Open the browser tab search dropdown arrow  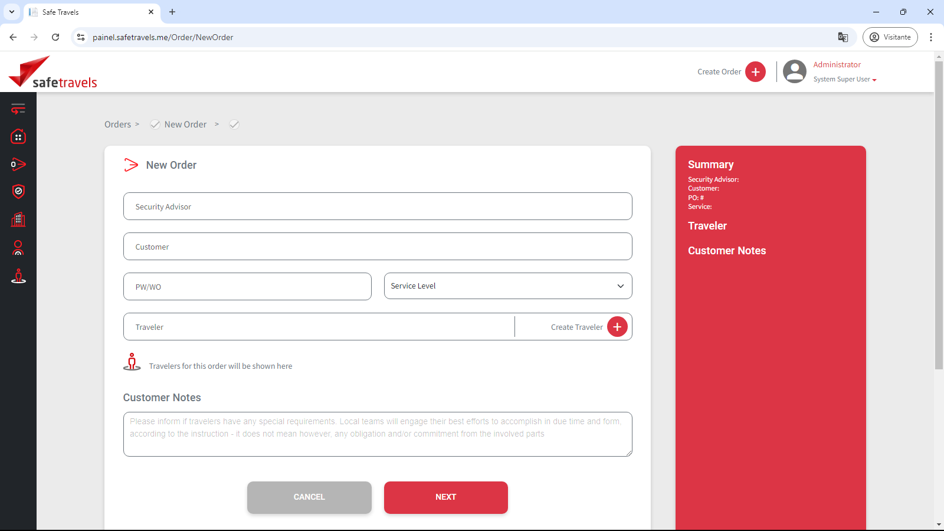pos(12,12)
